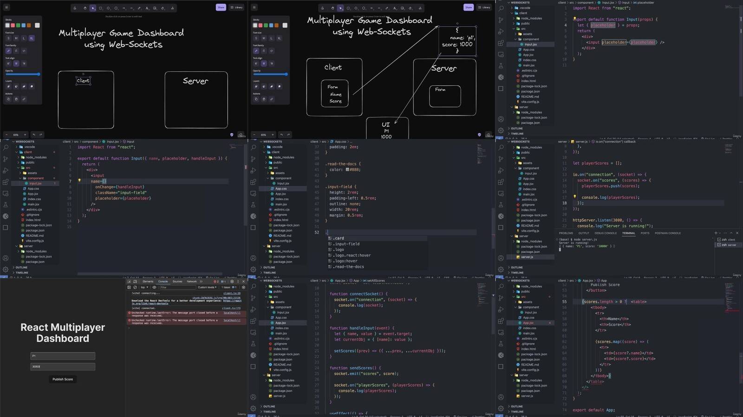The image size is (743, 417).
Task: Select hand tool in Excalidraw with empty Server box
Action: pos(85,8)
